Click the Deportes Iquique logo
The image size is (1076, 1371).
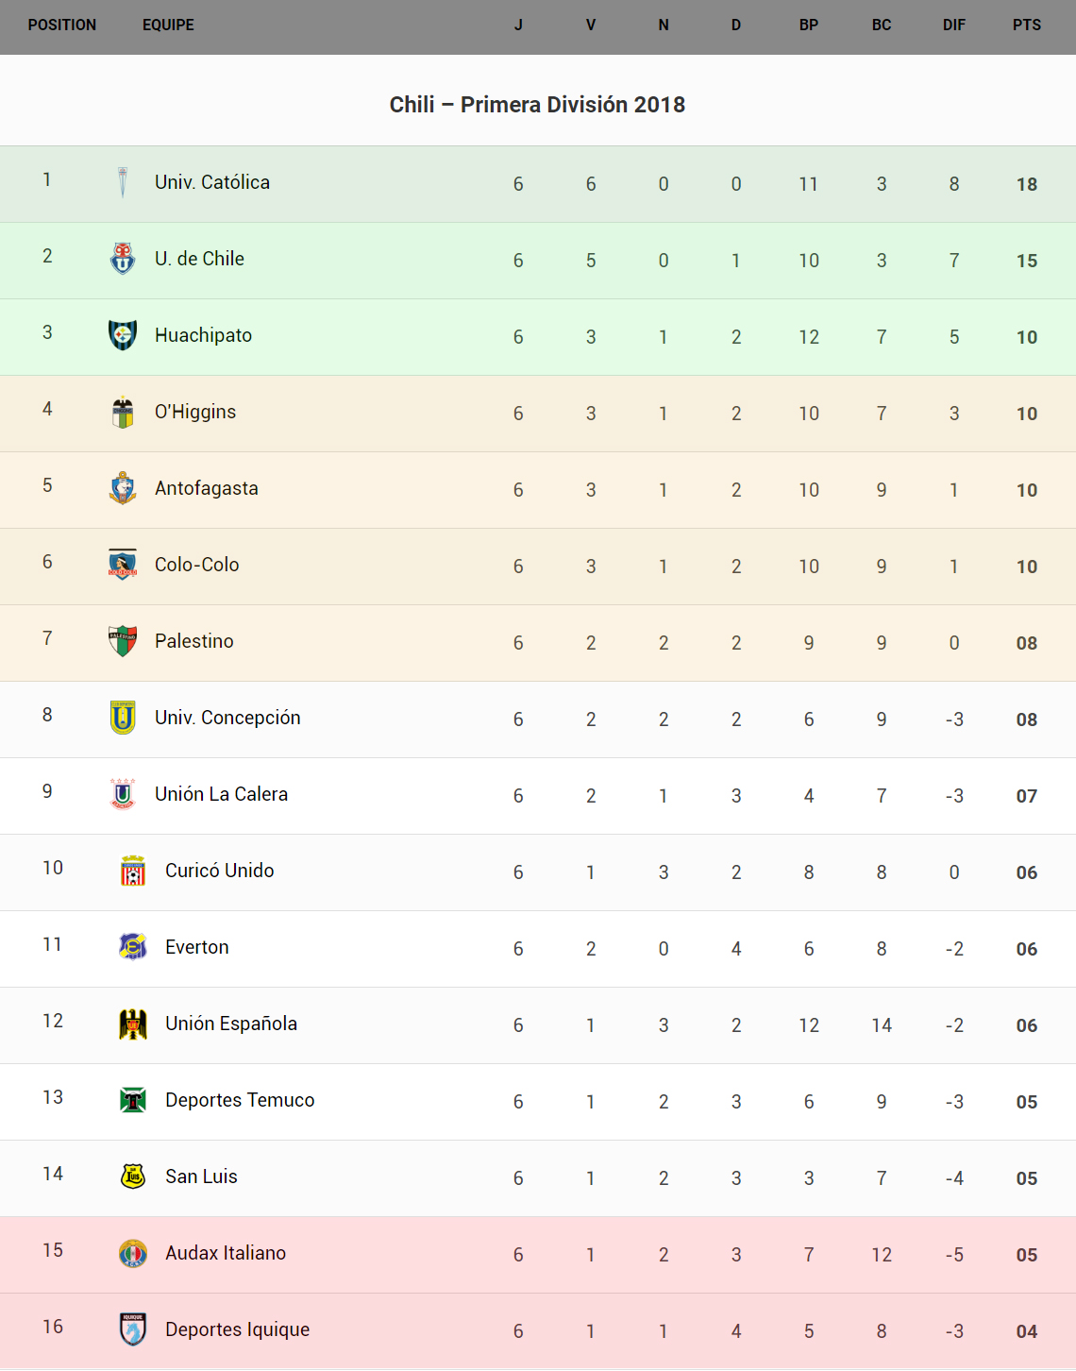(x=133, y=1329)
